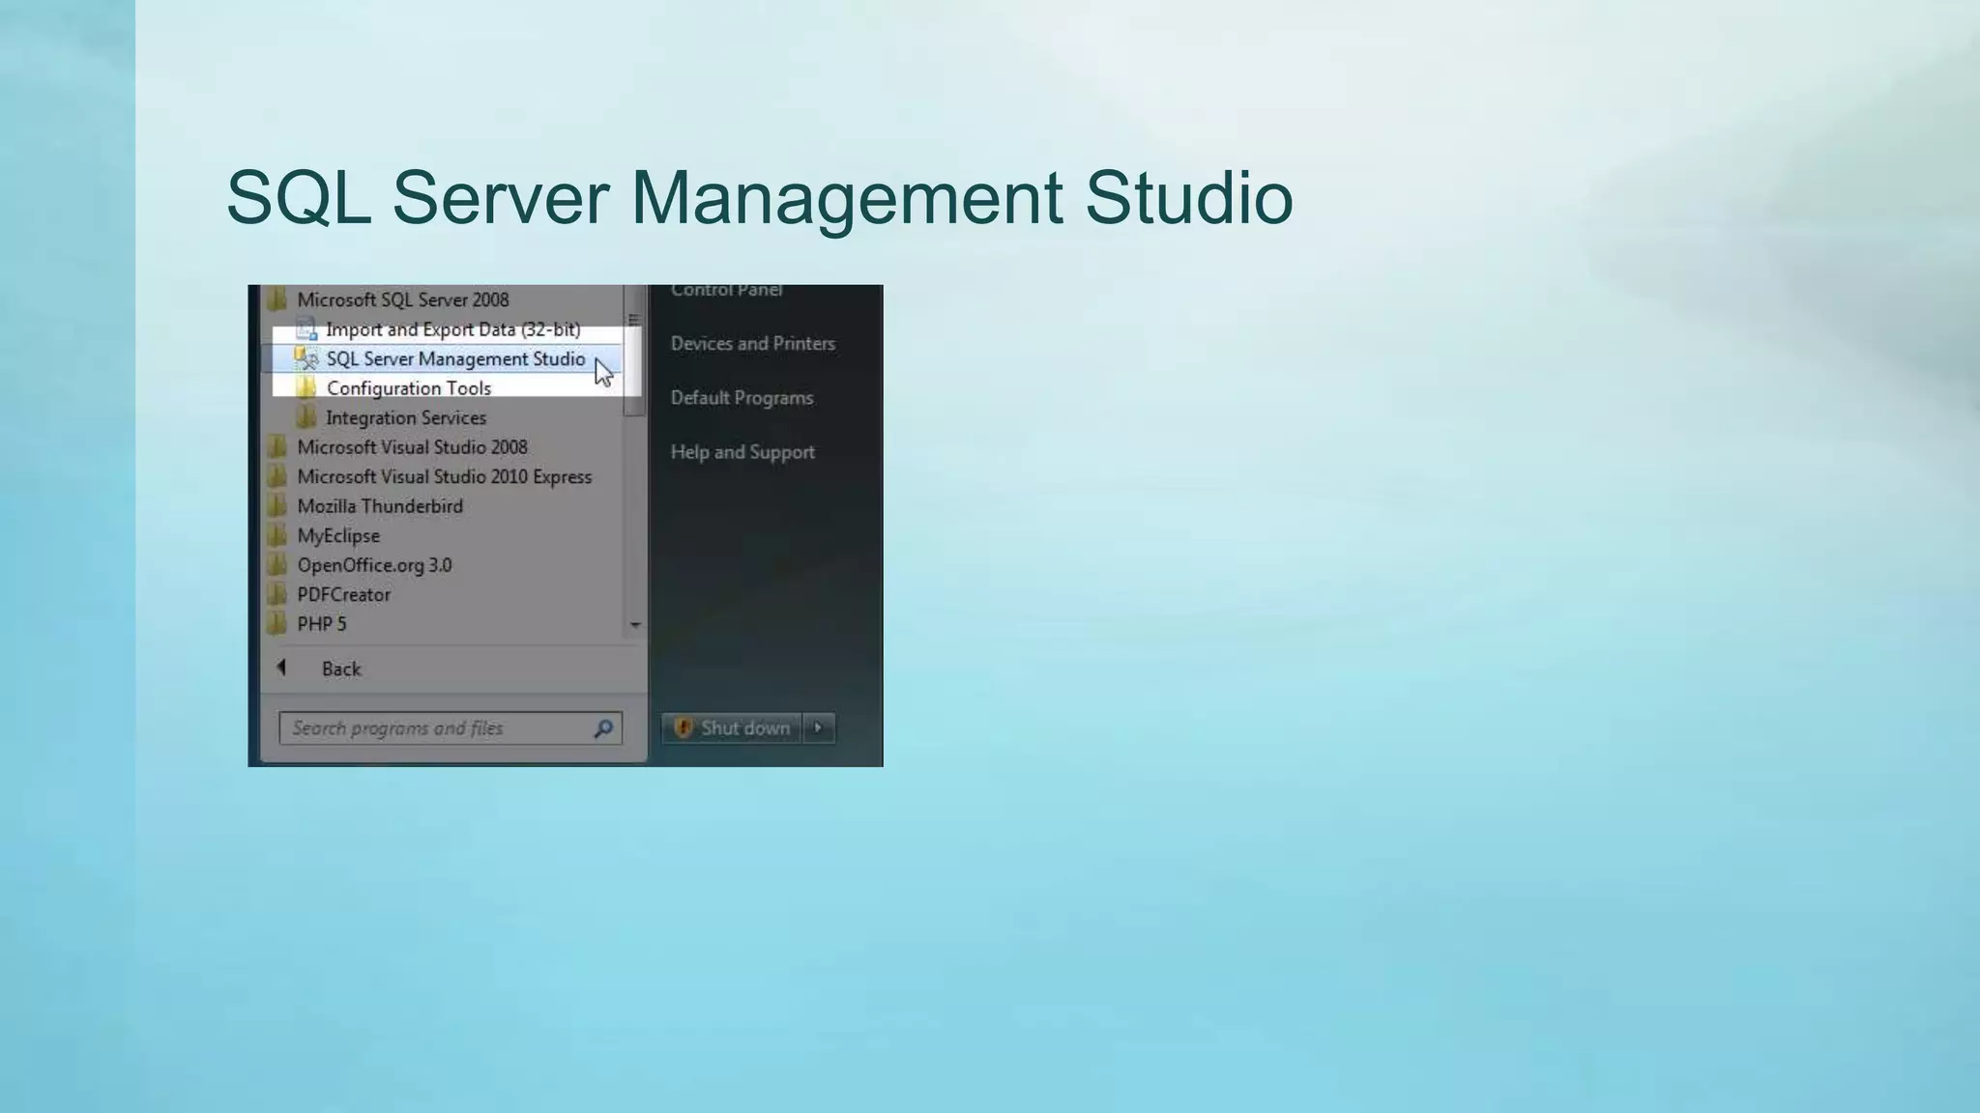
Task: Click the Back arrow icon
Action: (281, 668)
